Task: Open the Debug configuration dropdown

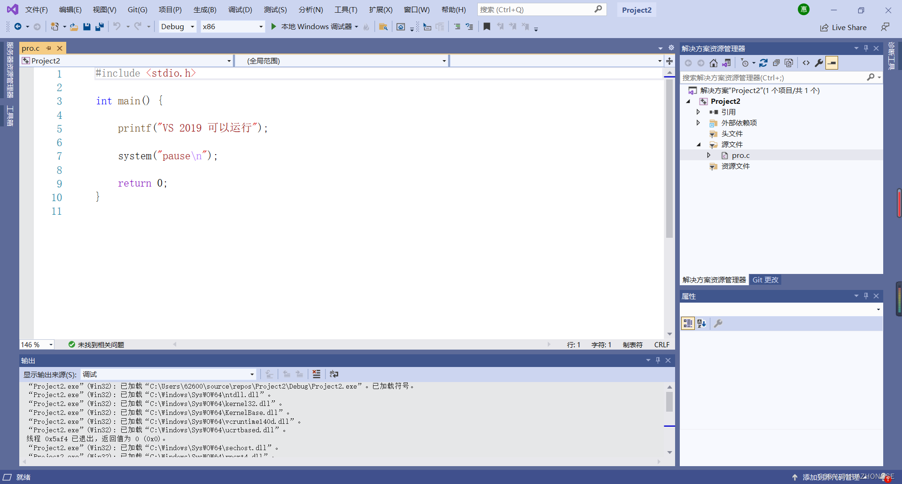Action: click(192, 26)
